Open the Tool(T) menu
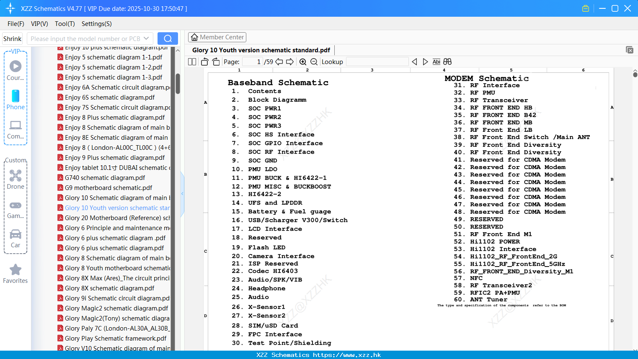The width and height of the screenshot is (638, 359). pyautogui.click(x=65, y=24)
